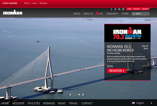Select the first carousel dot
Image resolution: width=157 pixels, height=106 pixels.
tap(74, 94)
